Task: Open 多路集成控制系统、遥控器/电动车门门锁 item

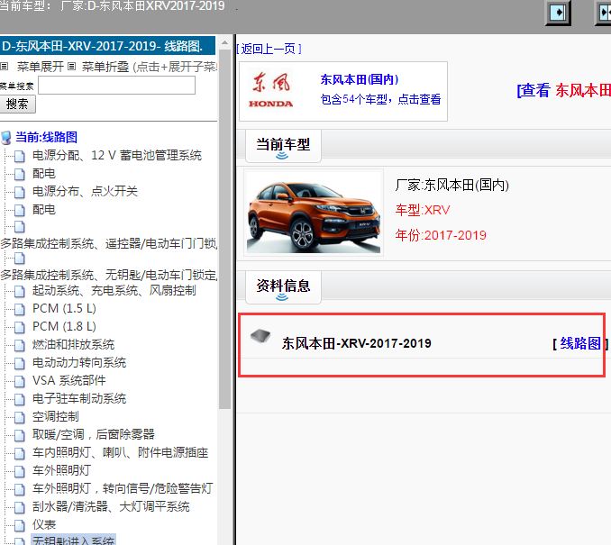Action: [x=109, y=243]
